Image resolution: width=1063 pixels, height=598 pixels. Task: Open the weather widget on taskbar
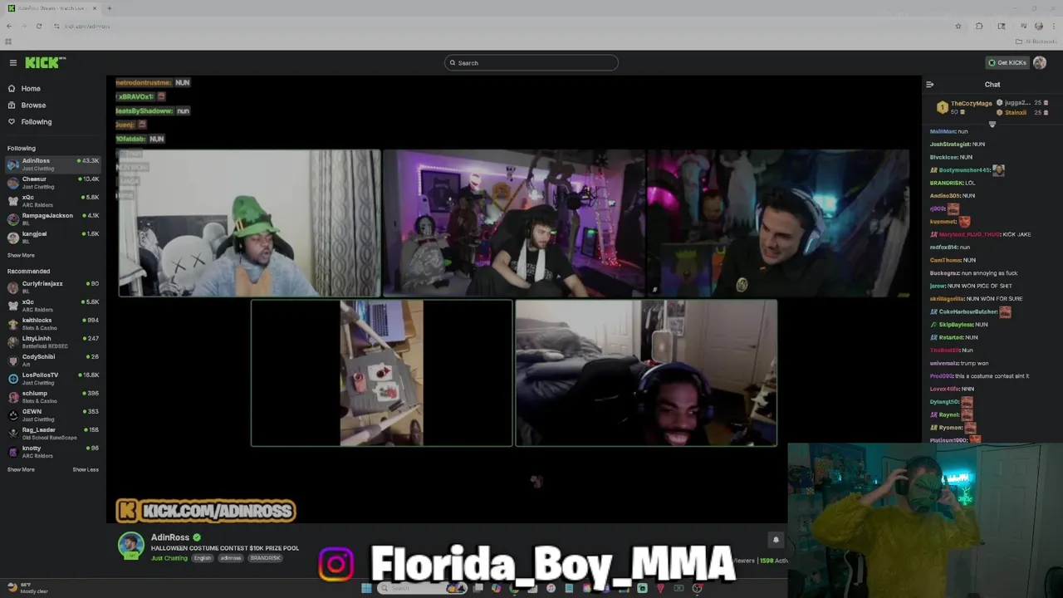[x=27, y=588]
